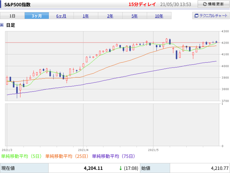230x173 pixels.
Task: Select the 3ヶ月 period tab
Action: 37,16
